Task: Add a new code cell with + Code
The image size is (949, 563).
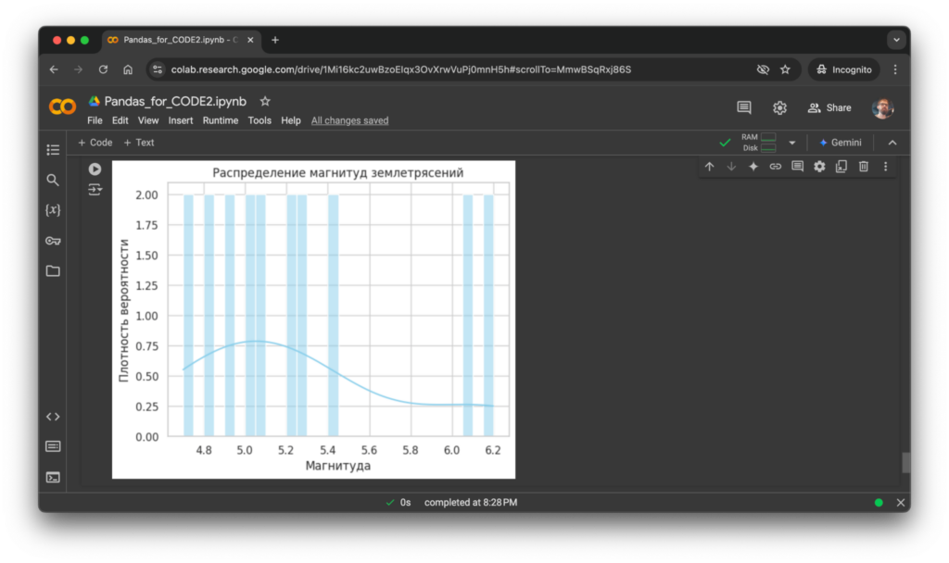Action: (95, 142)
